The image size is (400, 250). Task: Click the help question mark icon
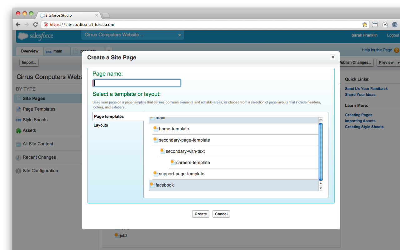[x=397, y=50]
